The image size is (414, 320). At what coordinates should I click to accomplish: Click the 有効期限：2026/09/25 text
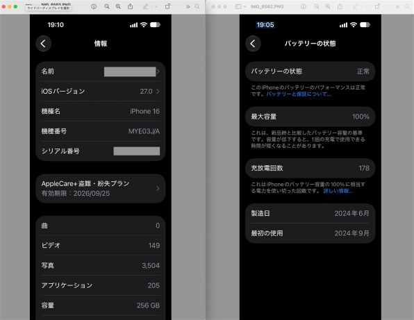(76, 194)
